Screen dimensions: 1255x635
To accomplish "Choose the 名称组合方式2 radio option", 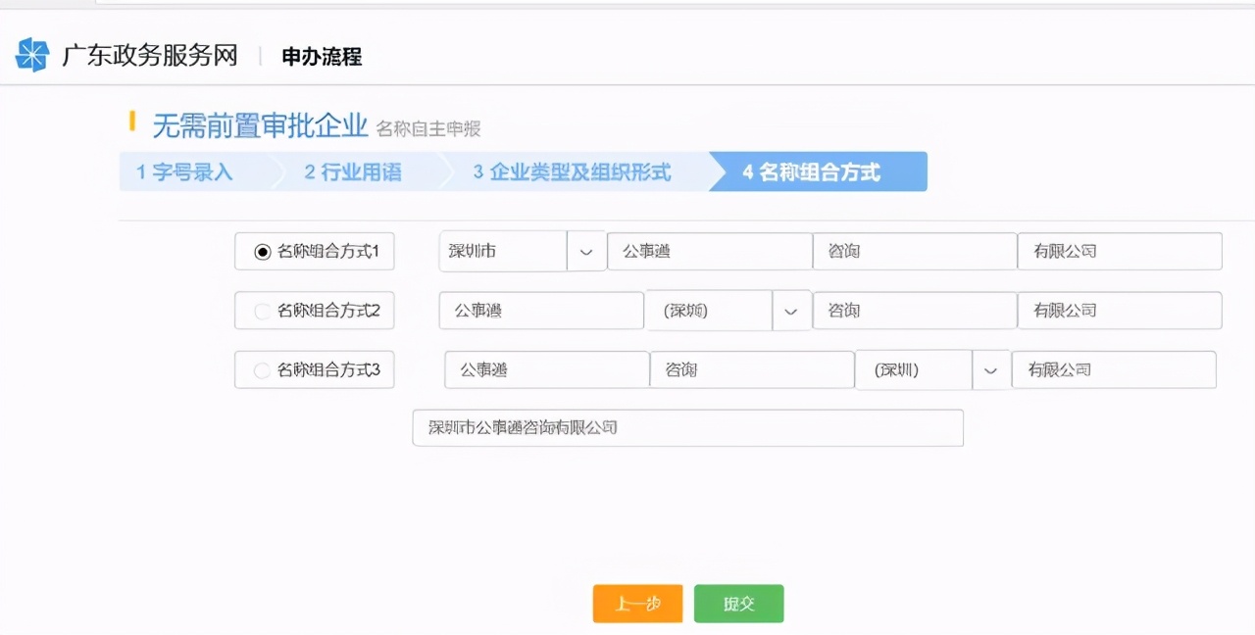I will tap(262, 312).
